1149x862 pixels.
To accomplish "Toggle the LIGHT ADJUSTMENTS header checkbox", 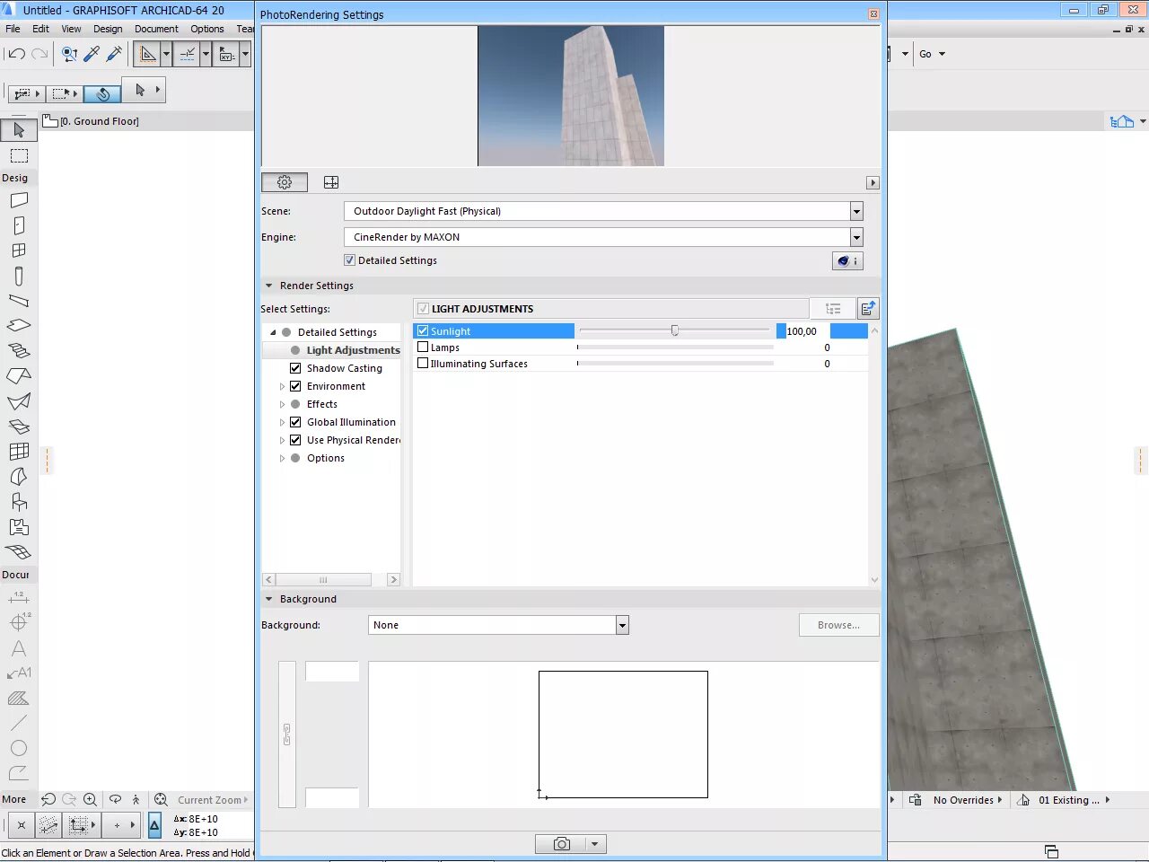I will (x=423, y=309).
